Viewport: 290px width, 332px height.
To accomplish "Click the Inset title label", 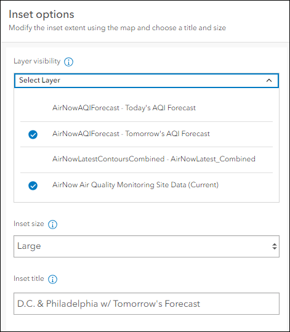I will pos(29,278).
